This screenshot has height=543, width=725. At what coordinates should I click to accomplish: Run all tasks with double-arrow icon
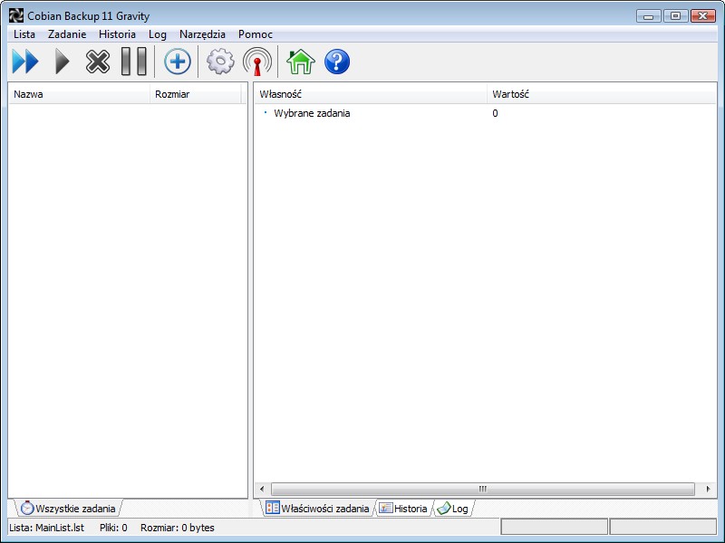click(25, 62)
